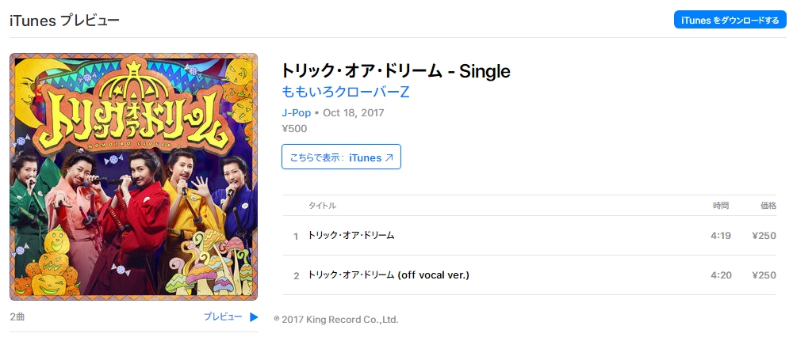This screenshot has width=793, height=356.
Task: Click the プレビュー preview link text
Action: pos(223,316)
